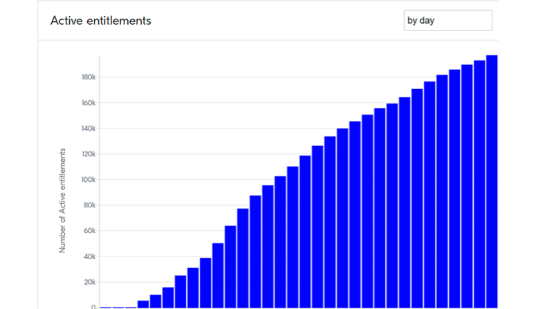Click the 20k y-axis tick label

87,282
